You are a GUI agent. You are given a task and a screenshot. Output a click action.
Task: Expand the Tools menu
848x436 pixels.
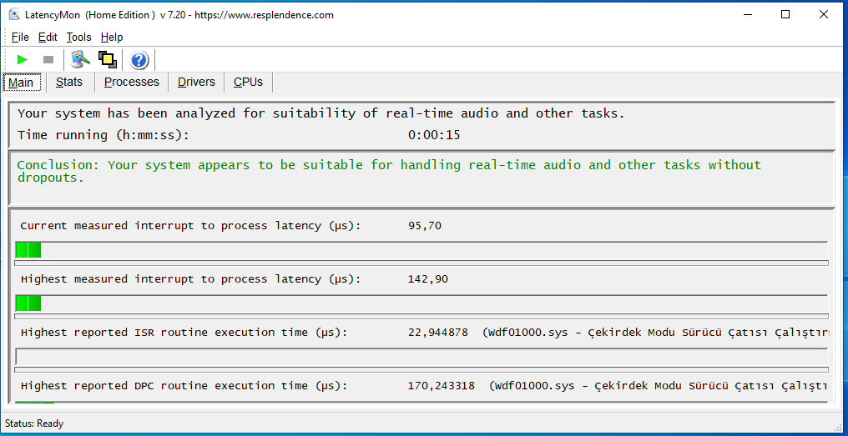pos(78,37)
